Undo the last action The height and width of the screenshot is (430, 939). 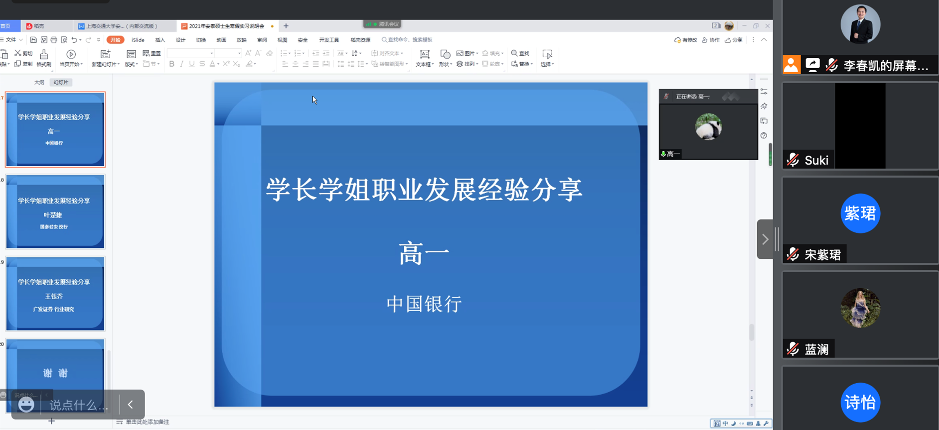point(74,40)
